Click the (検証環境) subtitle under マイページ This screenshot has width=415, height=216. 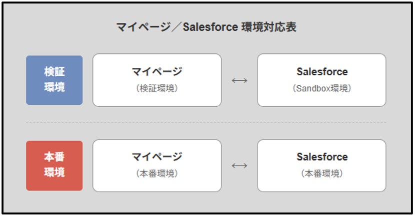[x=157, y=88]
